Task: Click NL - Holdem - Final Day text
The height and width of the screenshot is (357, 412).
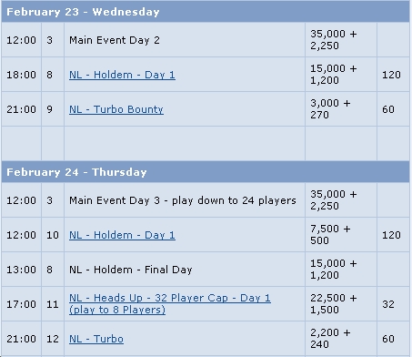Action: 131,270
